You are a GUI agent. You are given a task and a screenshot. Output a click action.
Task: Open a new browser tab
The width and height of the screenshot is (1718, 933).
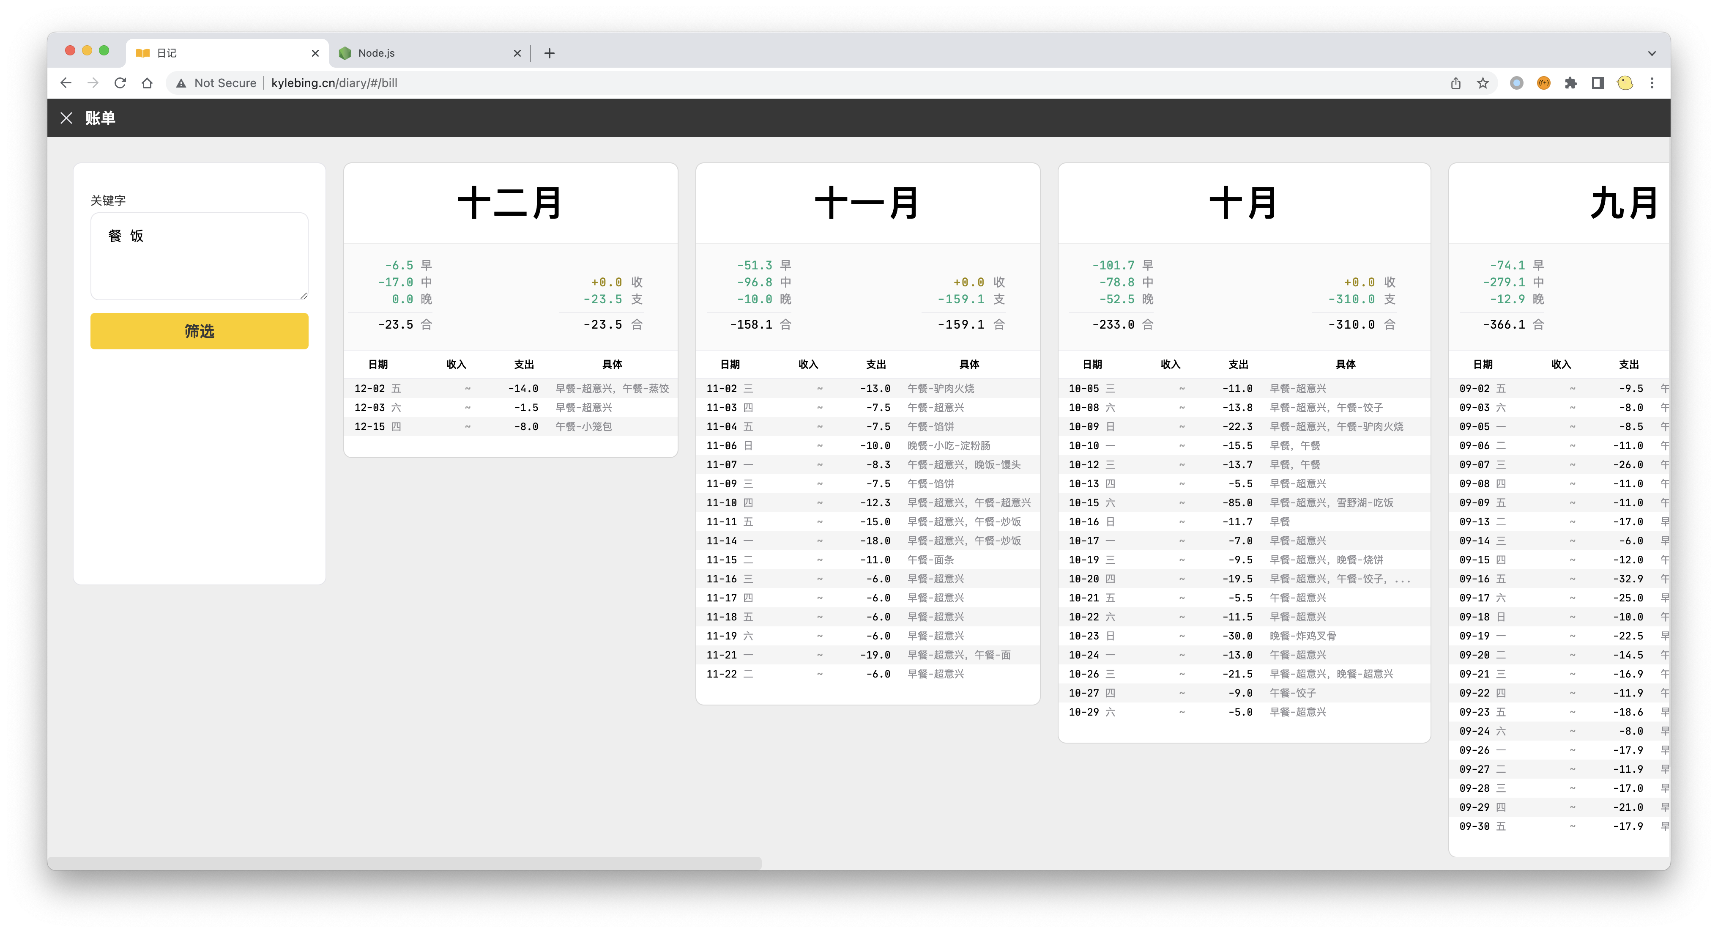(550, 53)
